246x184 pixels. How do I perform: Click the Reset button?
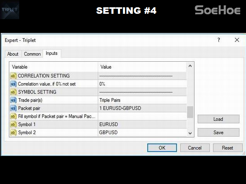pyautogui.click(x=228, y=148)
